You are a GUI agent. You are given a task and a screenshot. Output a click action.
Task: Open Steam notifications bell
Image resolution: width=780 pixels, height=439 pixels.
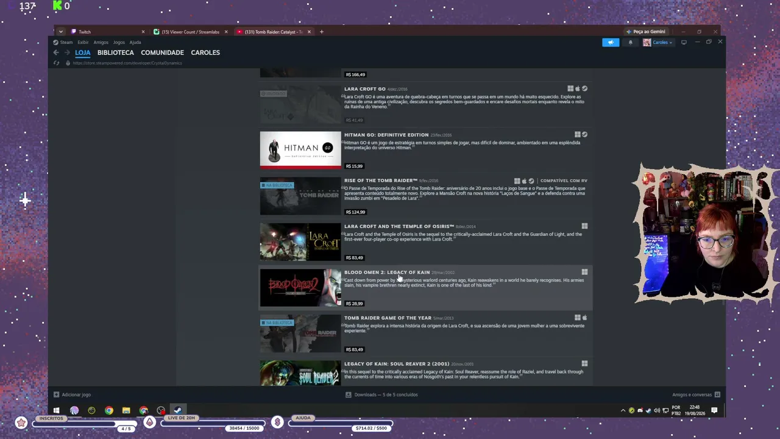coord(630,42)
